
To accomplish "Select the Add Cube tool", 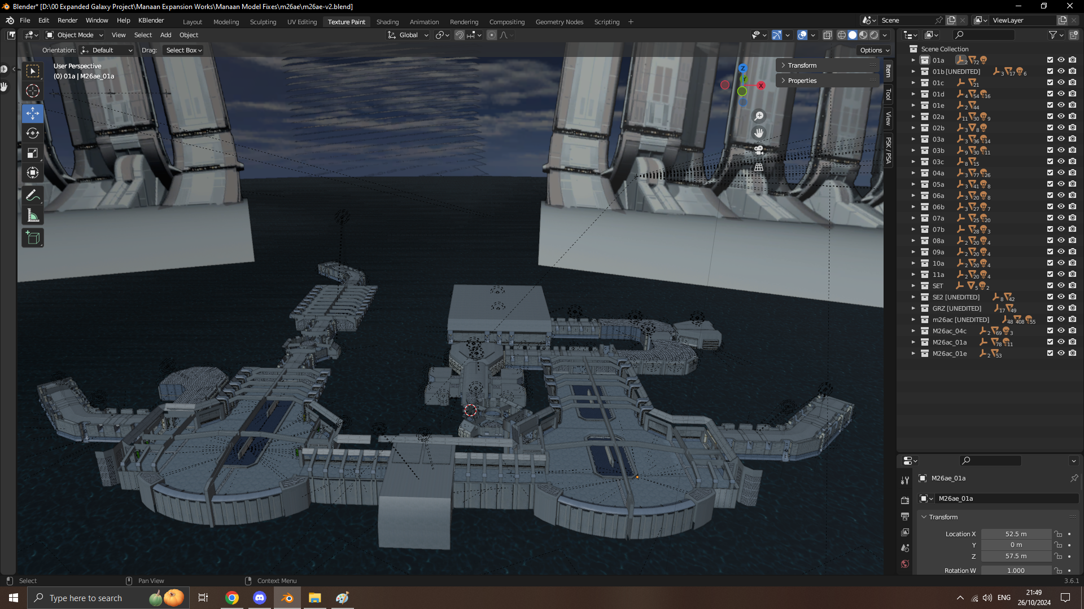I will (x=33, y=237).
